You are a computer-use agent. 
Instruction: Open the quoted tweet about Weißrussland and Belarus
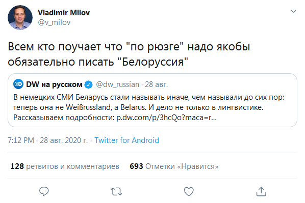[x=152, y=100]
